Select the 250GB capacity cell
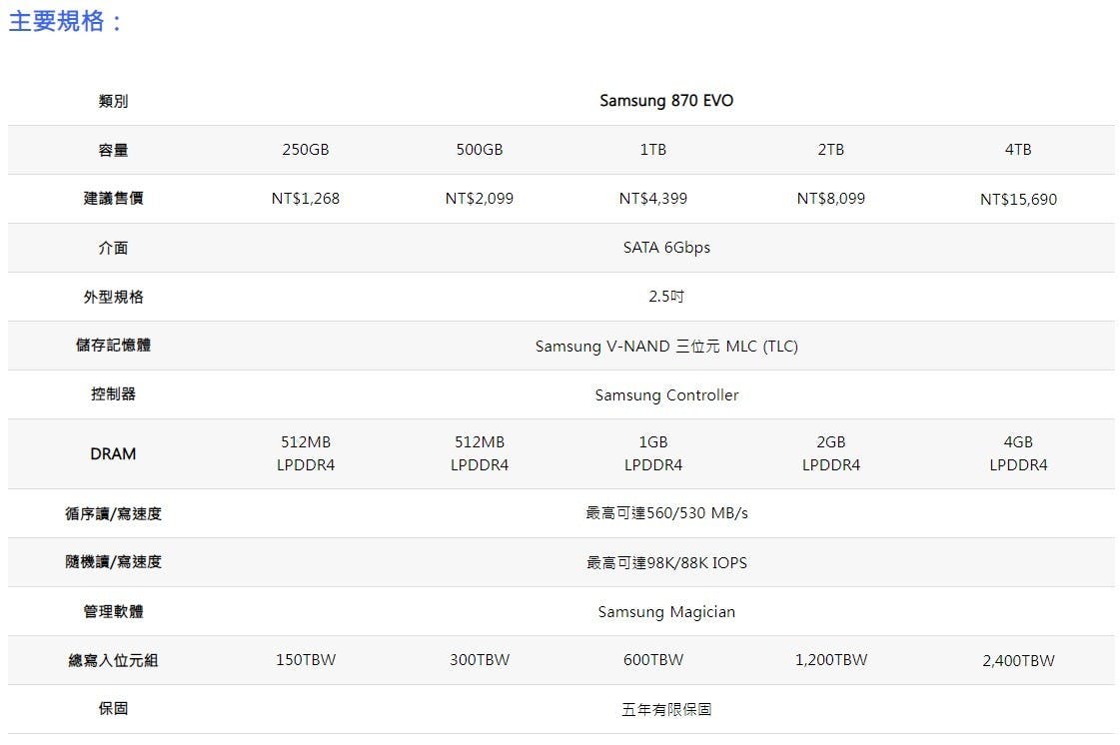1120x745 pixels. pyautogui.click(x=306, y=150)
